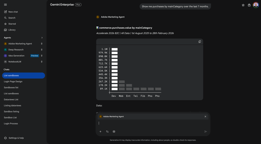
Task: Toggle the main hamburger menu
Action: (5, 5)
